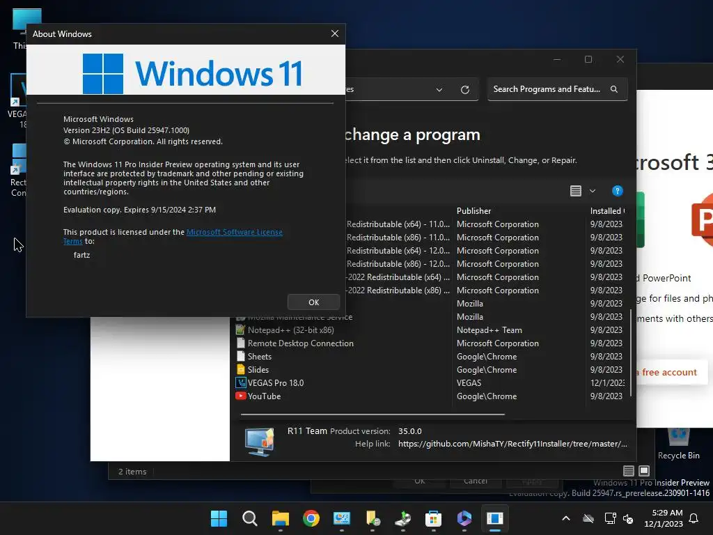Screen dimensions: 713x535
Task: Open taskbar Search
Action: pyautogui.click(x=250, y=518)
